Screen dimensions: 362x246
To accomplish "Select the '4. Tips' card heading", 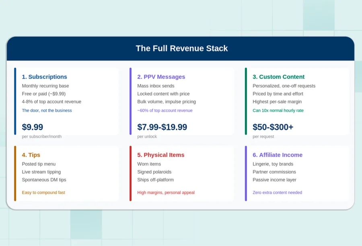I will point(31,155).
